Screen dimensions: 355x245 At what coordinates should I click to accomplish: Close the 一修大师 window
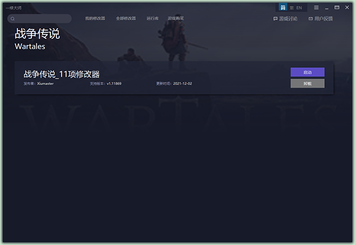pyautogui.click(x=347, y=8)
